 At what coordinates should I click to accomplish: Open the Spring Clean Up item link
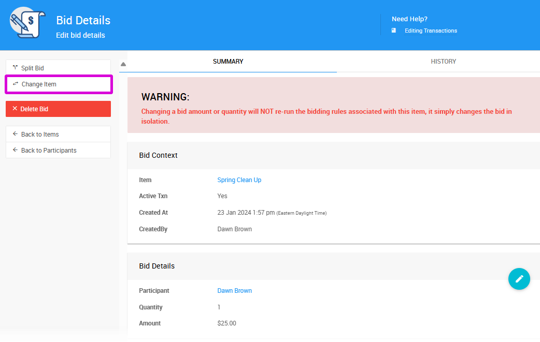[x=239, y=180]
